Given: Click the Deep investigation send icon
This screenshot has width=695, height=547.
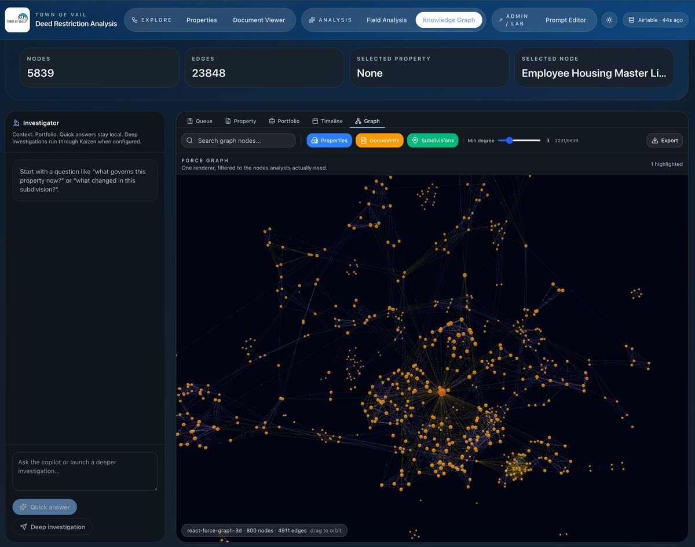Looking at the screenshot, I should [23, 527].
